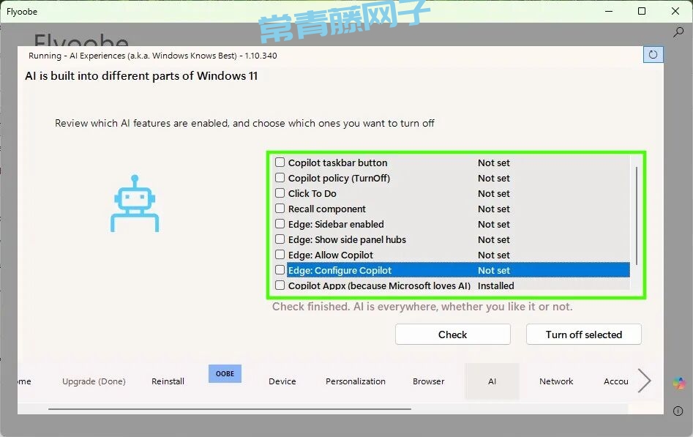Screen dimensions: 693x437
Task: Open the colorful Copilot icon on right edge
Action: point(679,383)
